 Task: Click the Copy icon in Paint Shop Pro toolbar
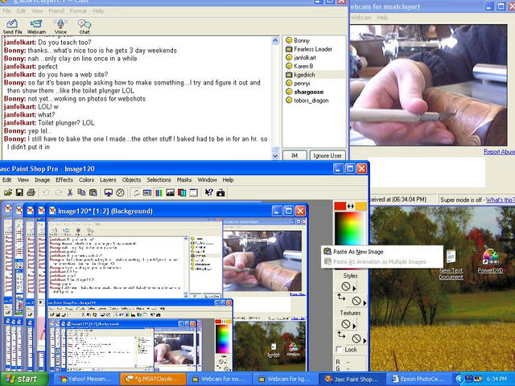pyautogui.click(x=81, y=193)
